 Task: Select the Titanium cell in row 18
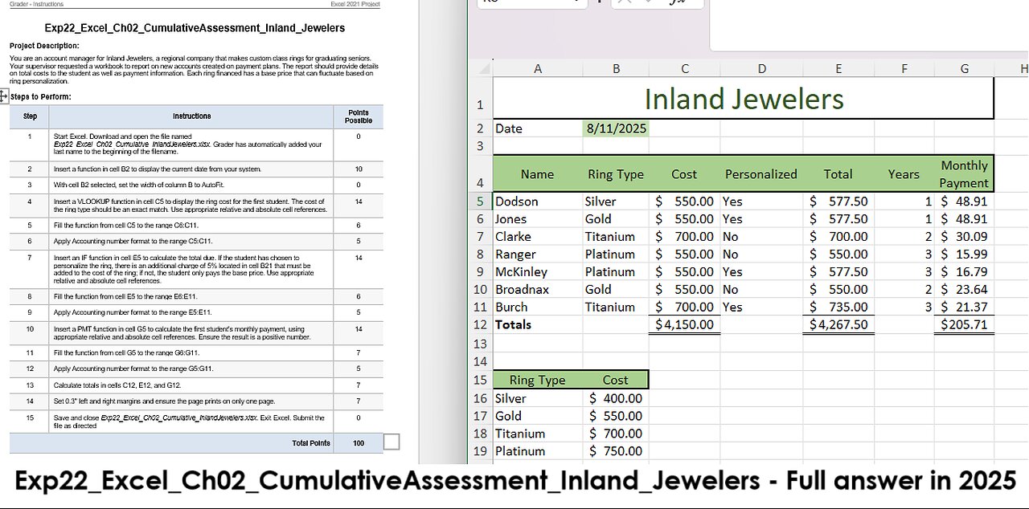[538, 434]
